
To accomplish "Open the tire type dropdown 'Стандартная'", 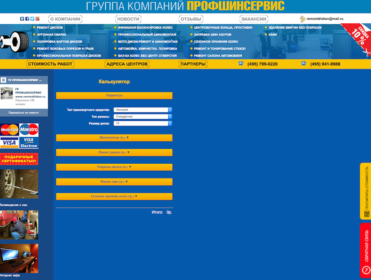I will 143,116.
